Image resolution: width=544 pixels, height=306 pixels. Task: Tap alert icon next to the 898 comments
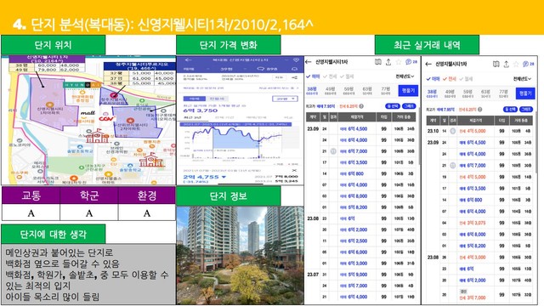coord(295,69)
